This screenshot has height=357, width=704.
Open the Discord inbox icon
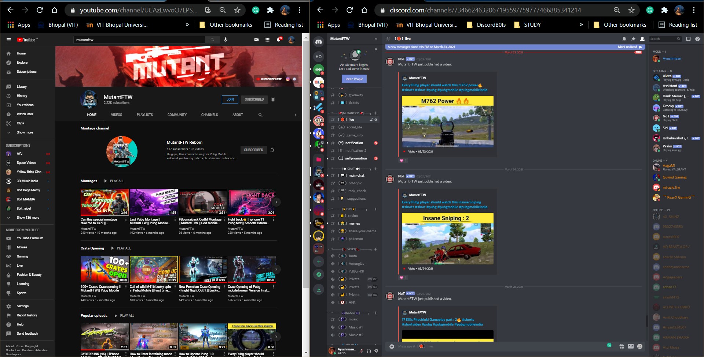[x=688, y=39]
